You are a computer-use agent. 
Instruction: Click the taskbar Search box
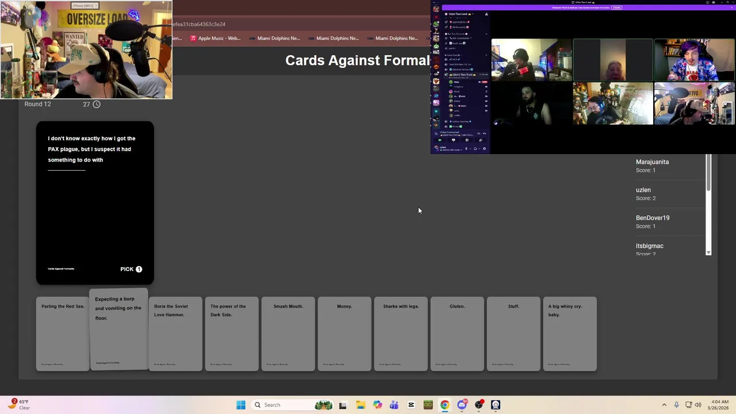point(293,405)
